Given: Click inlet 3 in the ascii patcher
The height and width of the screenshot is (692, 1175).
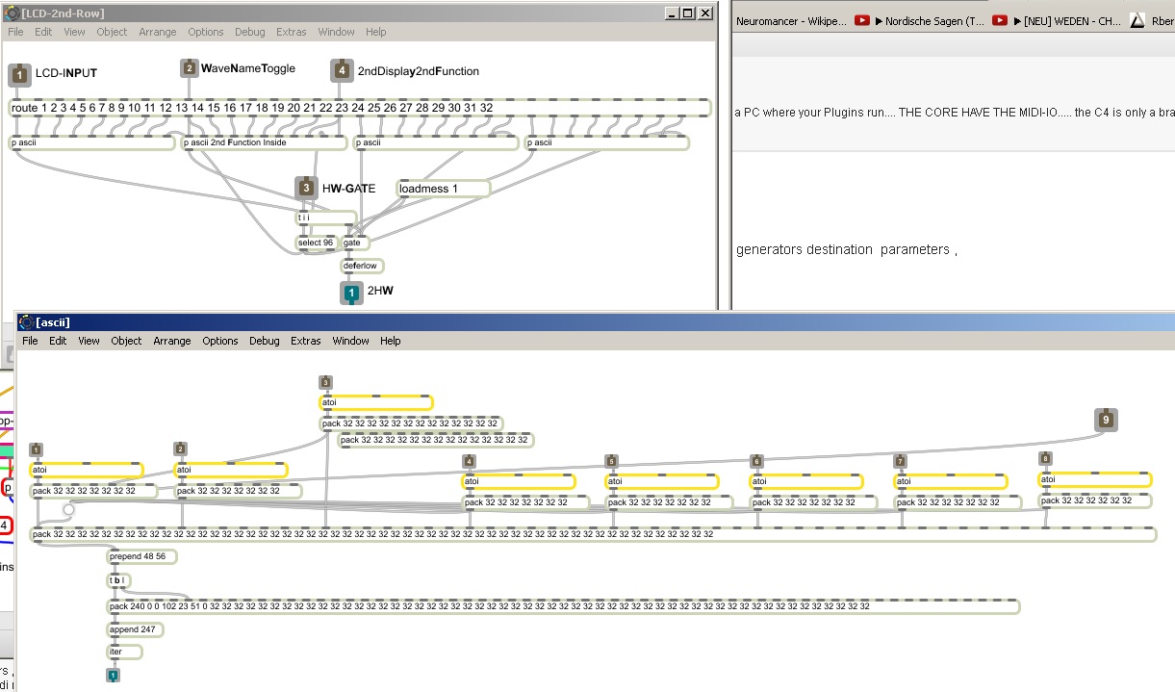Looking at the screenshot, I should (325, 383).
